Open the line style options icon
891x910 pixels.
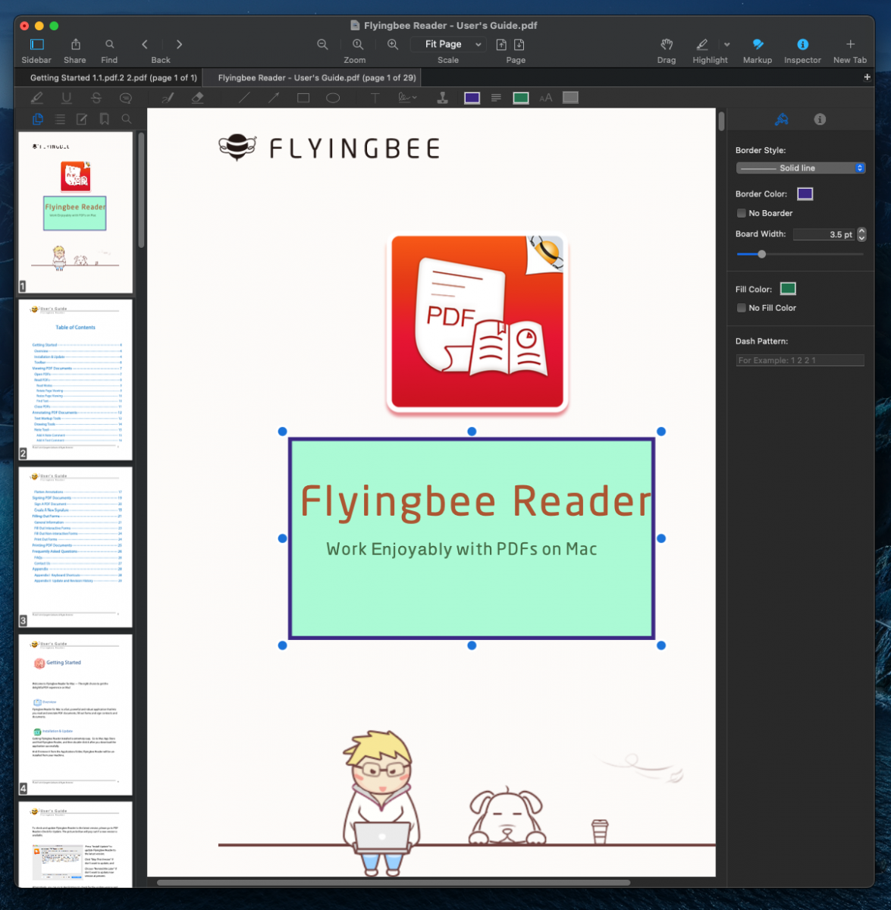tap(496, 98)
